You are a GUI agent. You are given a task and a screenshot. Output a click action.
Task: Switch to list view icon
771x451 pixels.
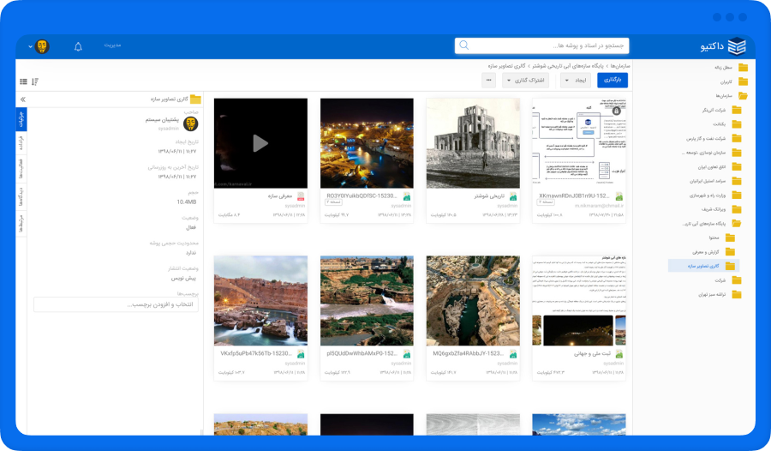coord(23,81)
